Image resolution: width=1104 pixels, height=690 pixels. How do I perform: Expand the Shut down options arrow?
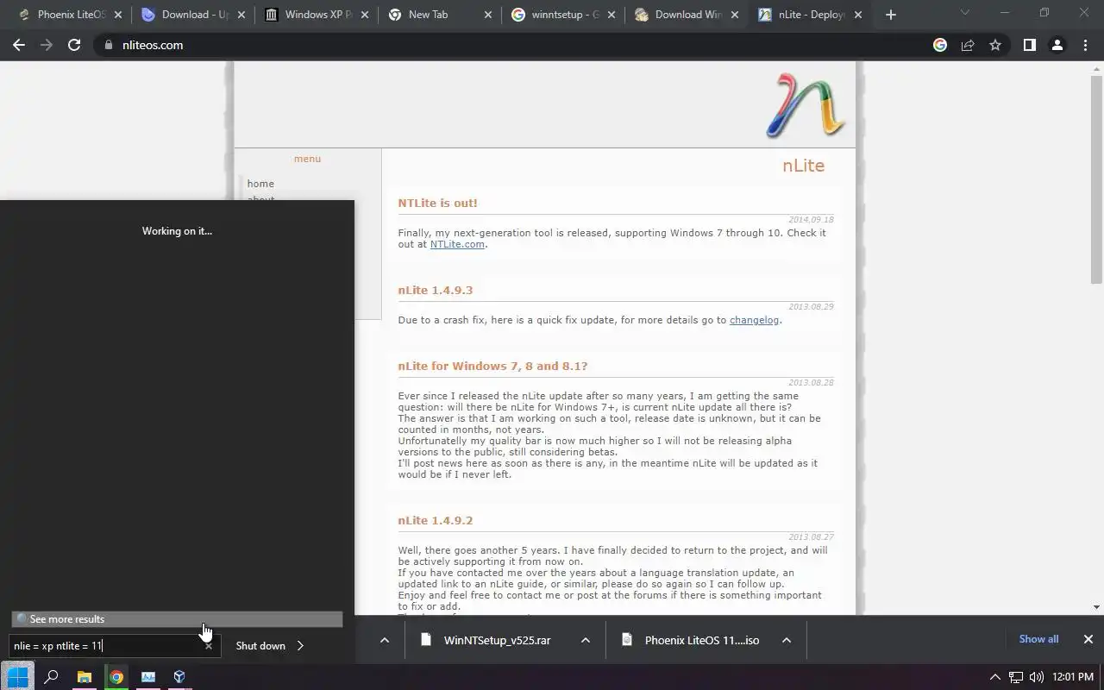click(300, 645)
